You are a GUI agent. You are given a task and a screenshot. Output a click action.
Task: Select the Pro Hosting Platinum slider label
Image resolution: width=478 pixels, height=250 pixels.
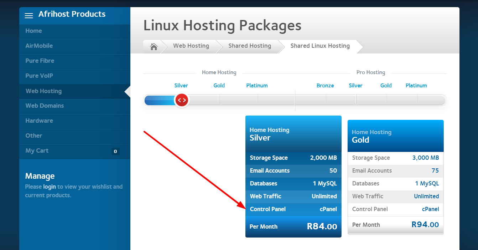pyautogui.click(x=416, y=86)
